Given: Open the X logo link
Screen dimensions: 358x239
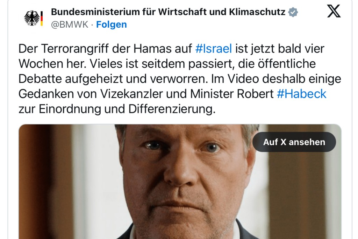Looking at the screenshot, I should [334, 11].
